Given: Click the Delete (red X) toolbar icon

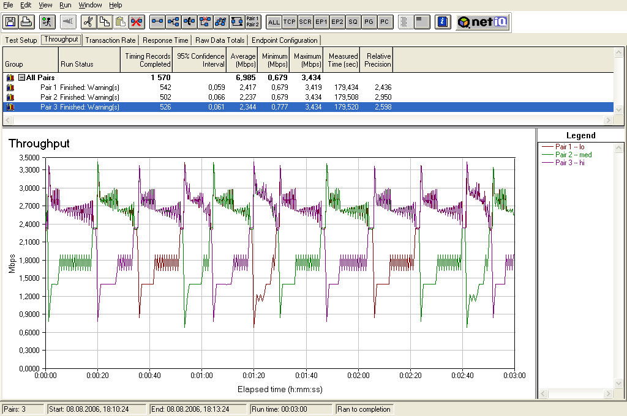Looking at the screenshot, I should [x=136, y=22].
